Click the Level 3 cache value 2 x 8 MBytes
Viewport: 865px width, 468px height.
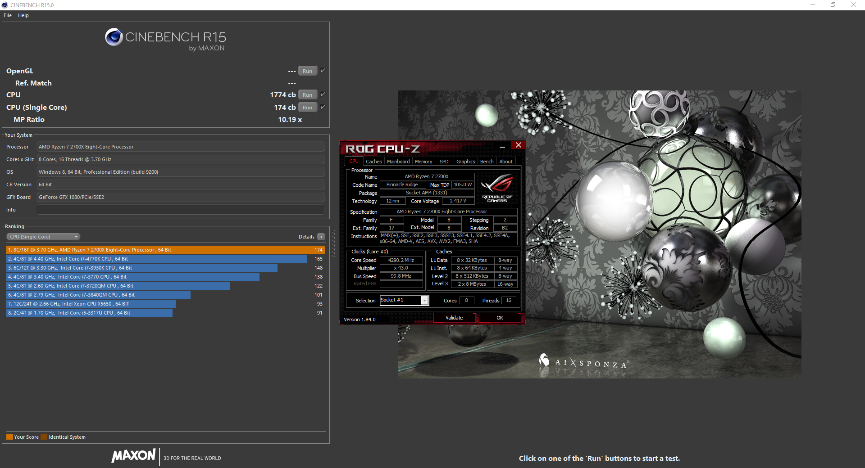click(x=472, y=284)
